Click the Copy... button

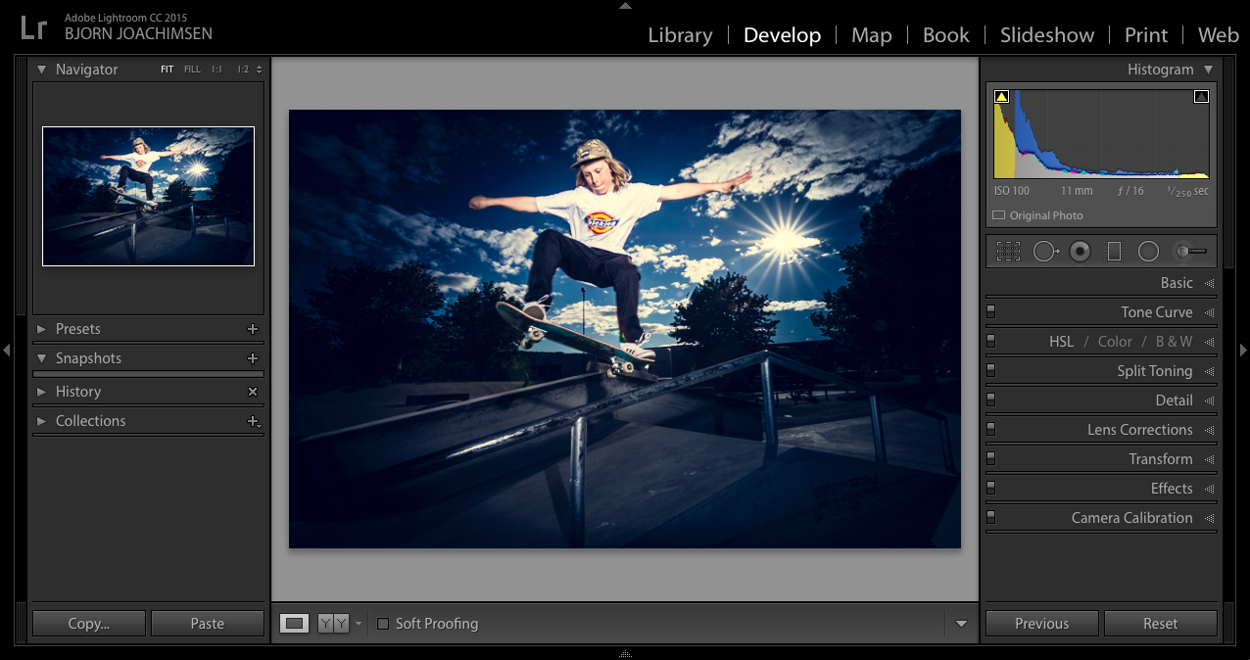click(x=89, y=624)
